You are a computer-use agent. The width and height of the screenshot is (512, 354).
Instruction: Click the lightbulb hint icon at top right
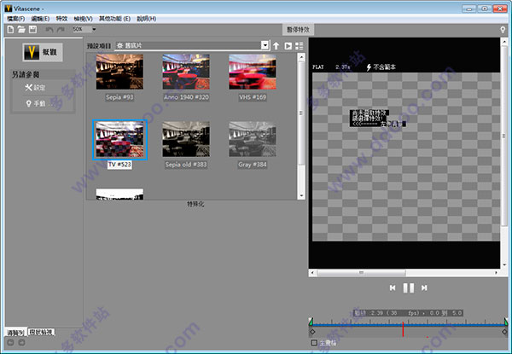[503, 30]
